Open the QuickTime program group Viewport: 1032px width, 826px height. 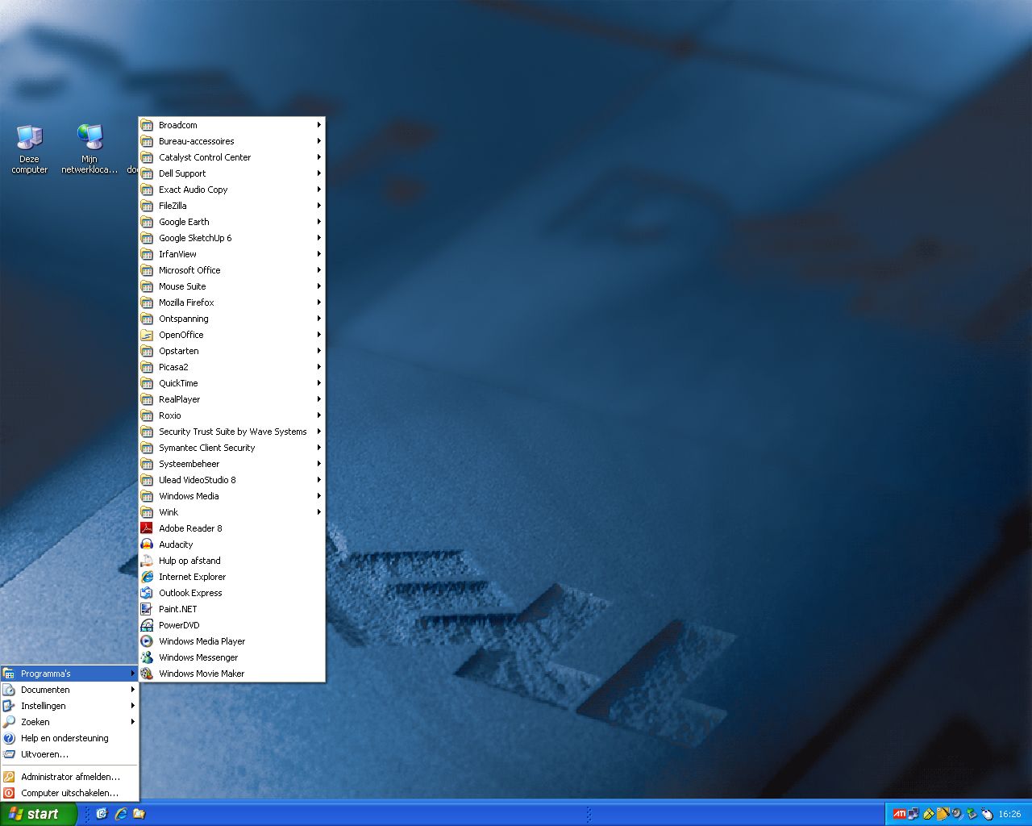coord(232,383)
